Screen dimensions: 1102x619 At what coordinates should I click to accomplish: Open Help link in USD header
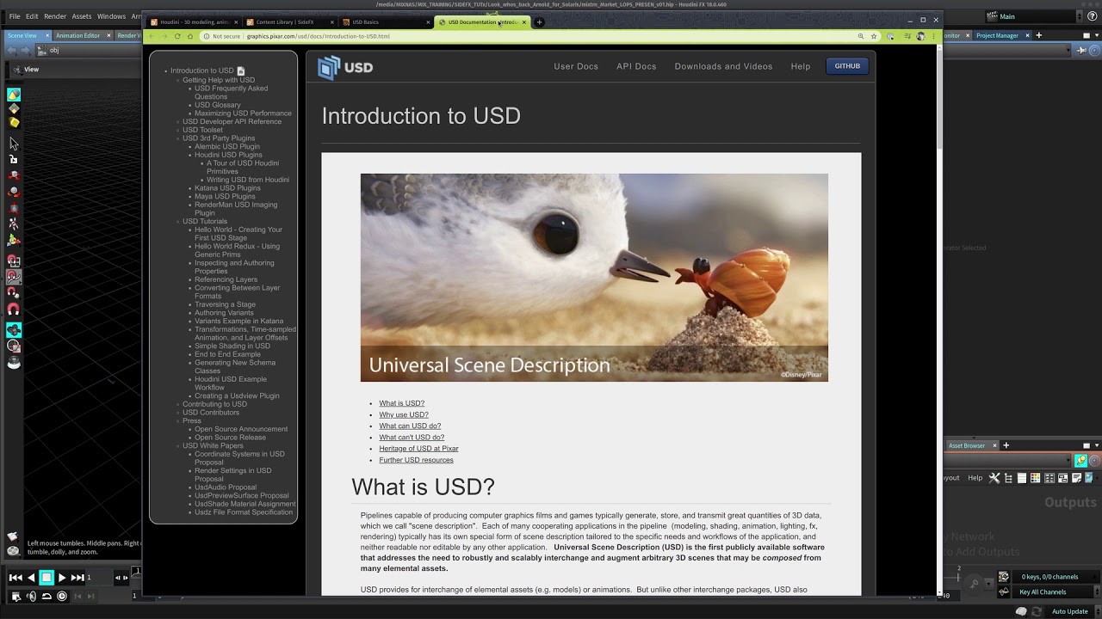coord(801,66)
